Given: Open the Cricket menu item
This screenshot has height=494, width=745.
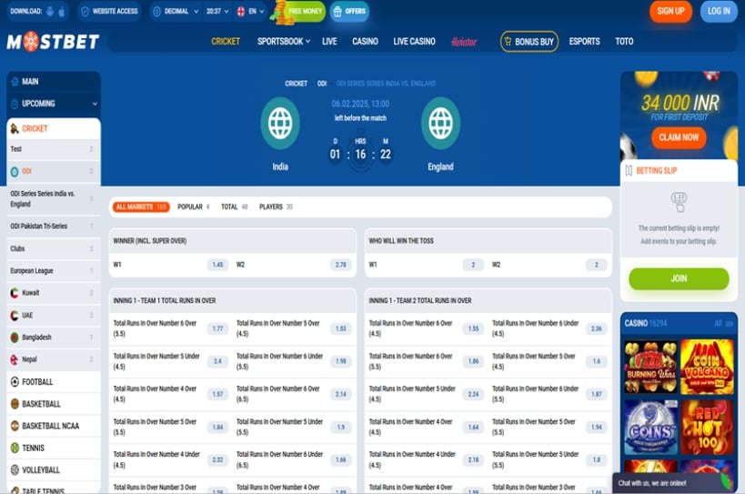Looking at the screenshot, I should point(226,41).
